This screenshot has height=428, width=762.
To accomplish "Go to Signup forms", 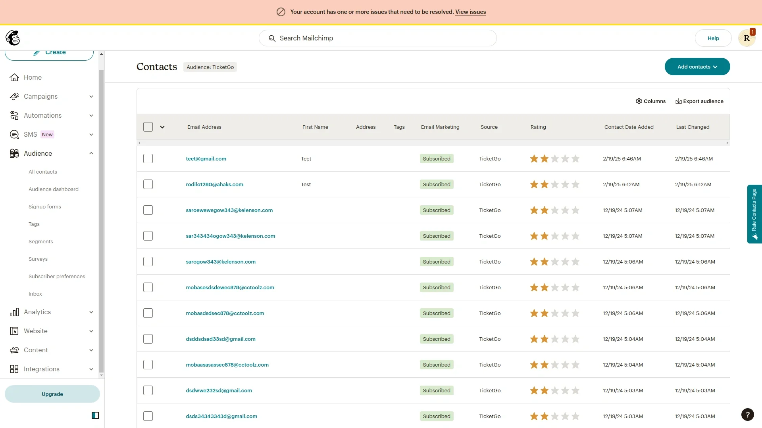I will pos(45,206).
